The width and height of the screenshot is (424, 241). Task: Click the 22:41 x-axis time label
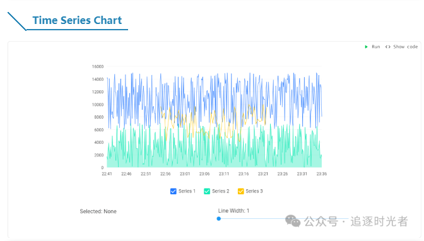point(107,174)
